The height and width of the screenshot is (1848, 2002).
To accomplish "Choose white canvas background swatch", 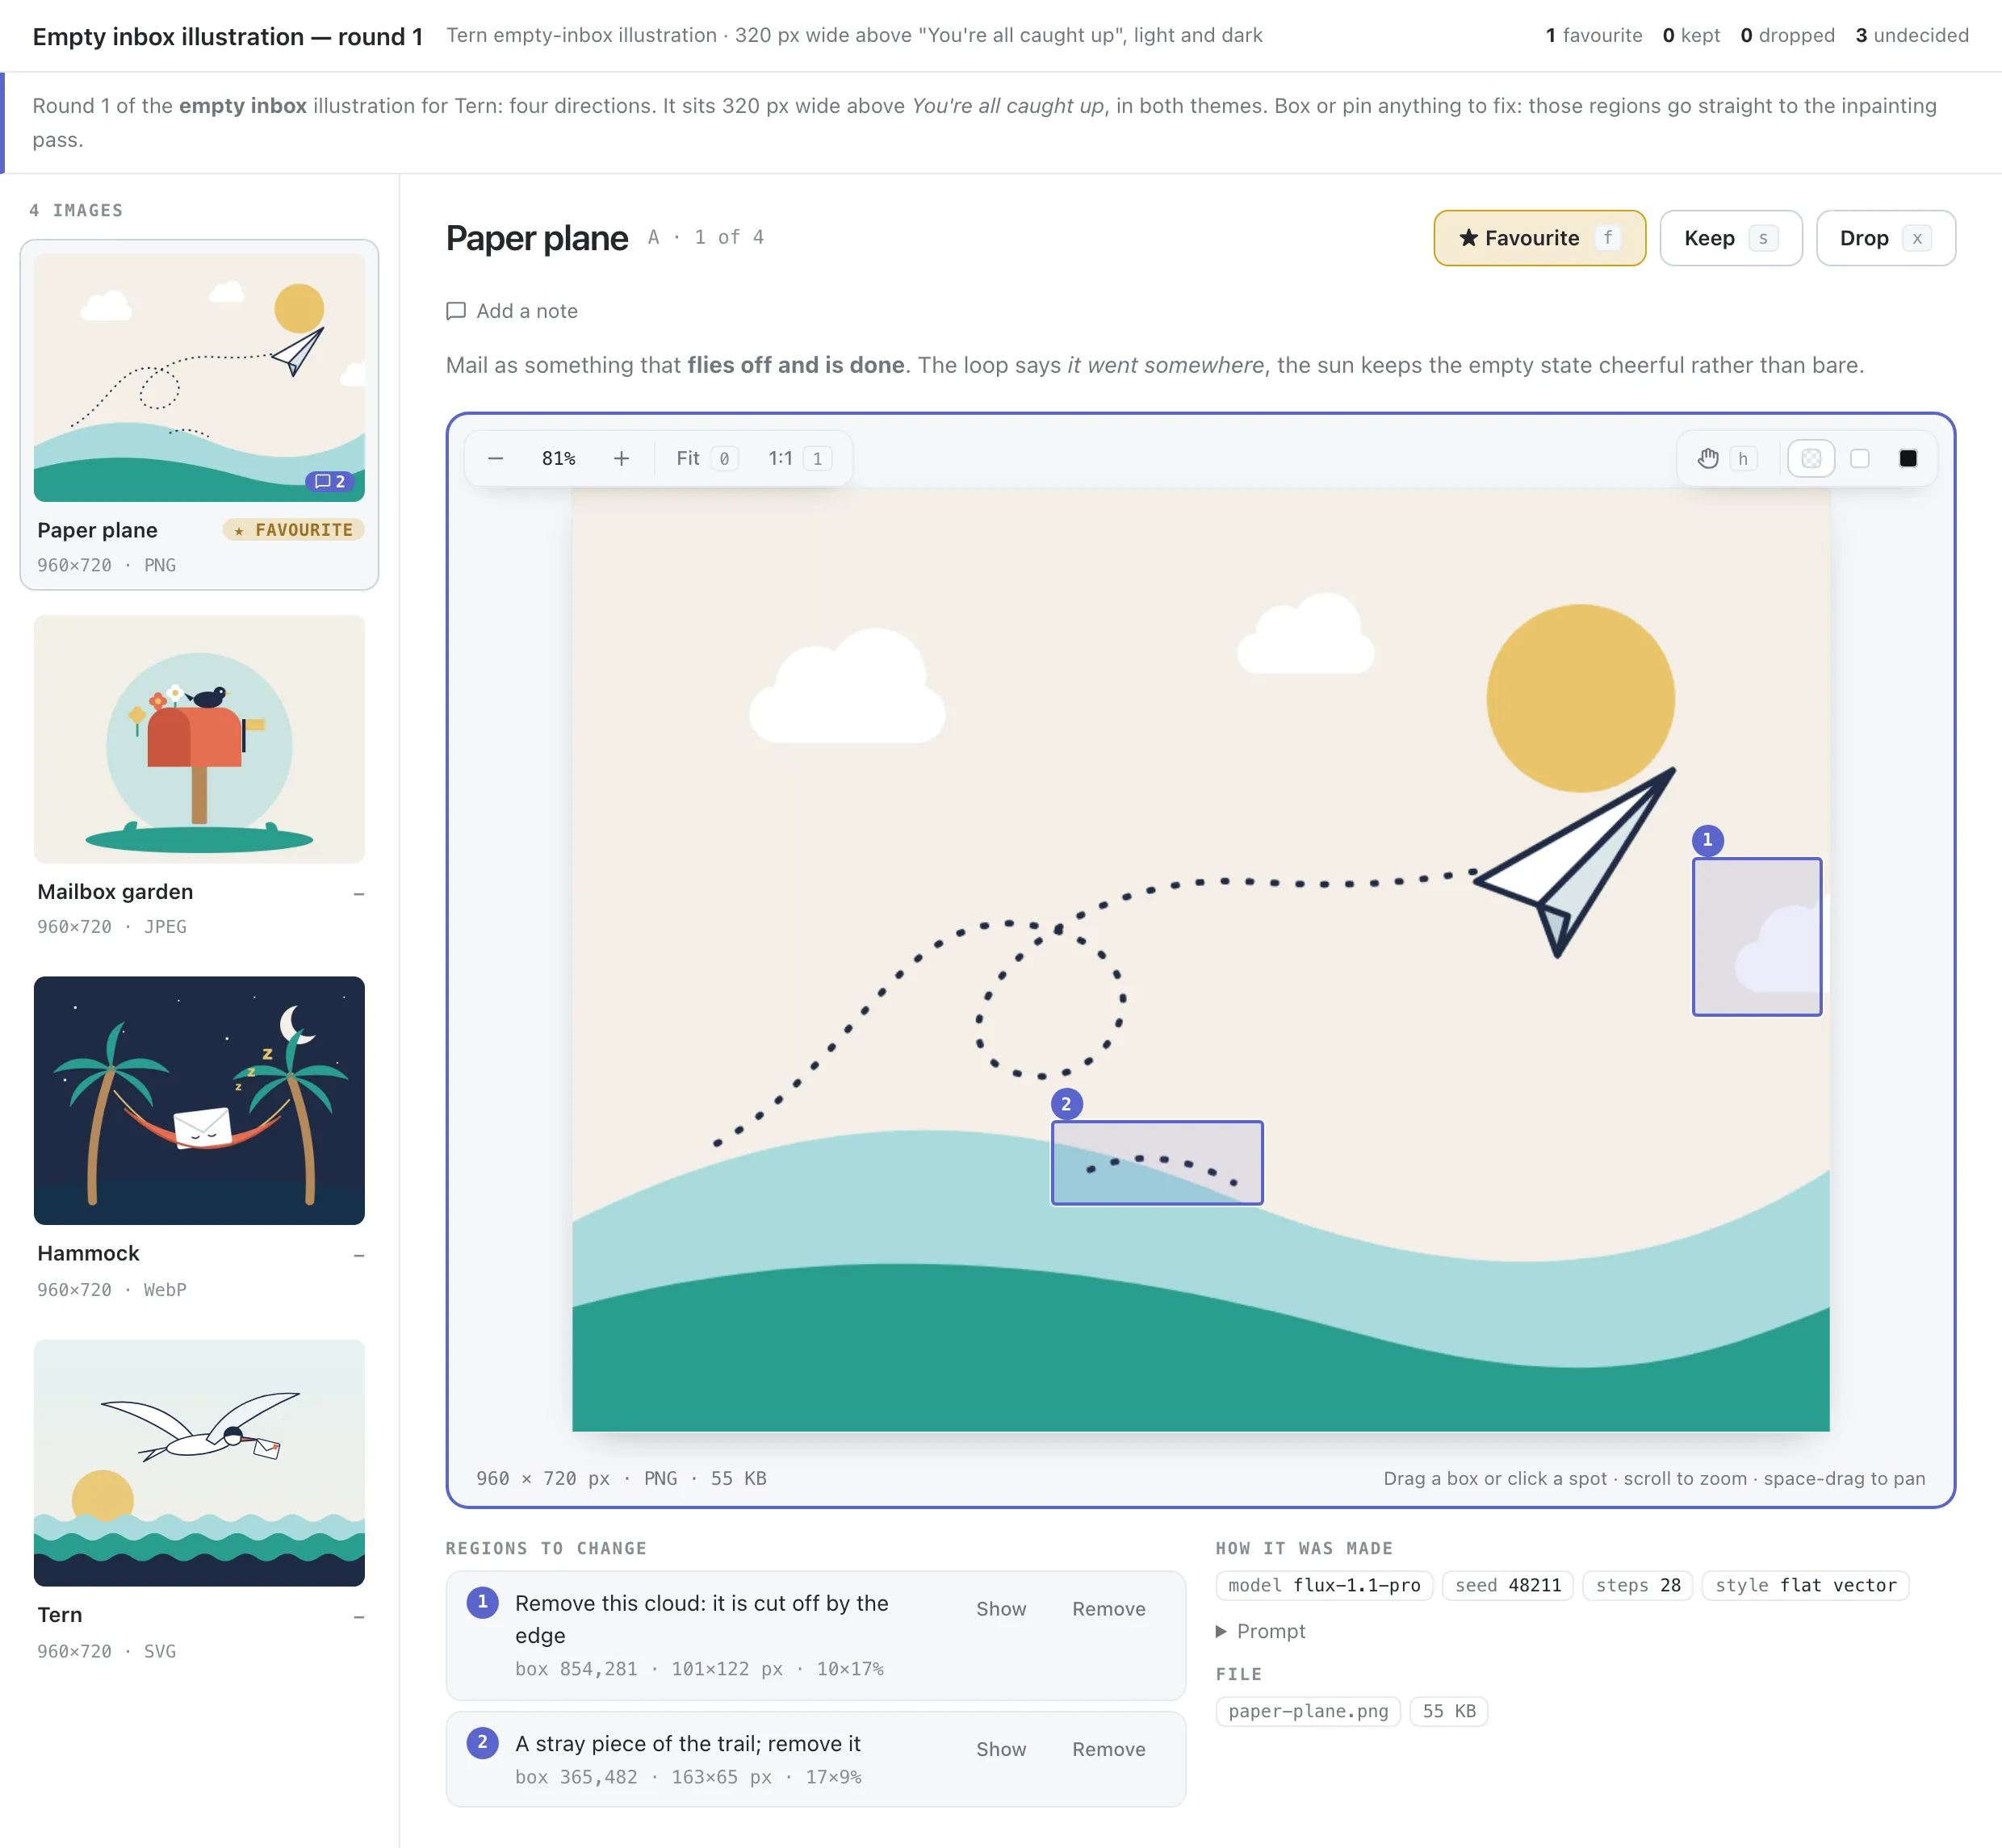I will pyautogui.click(x=1859, y=458).
